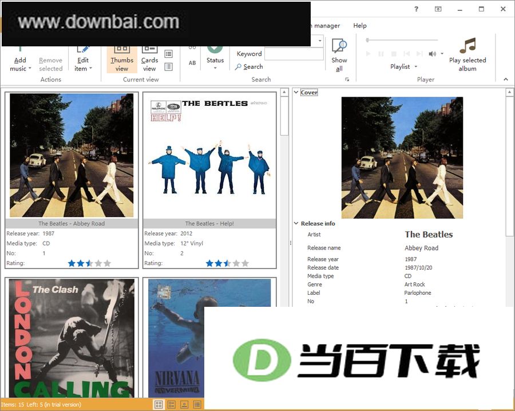Collapse the ribbon with chevron

(506, 80)
